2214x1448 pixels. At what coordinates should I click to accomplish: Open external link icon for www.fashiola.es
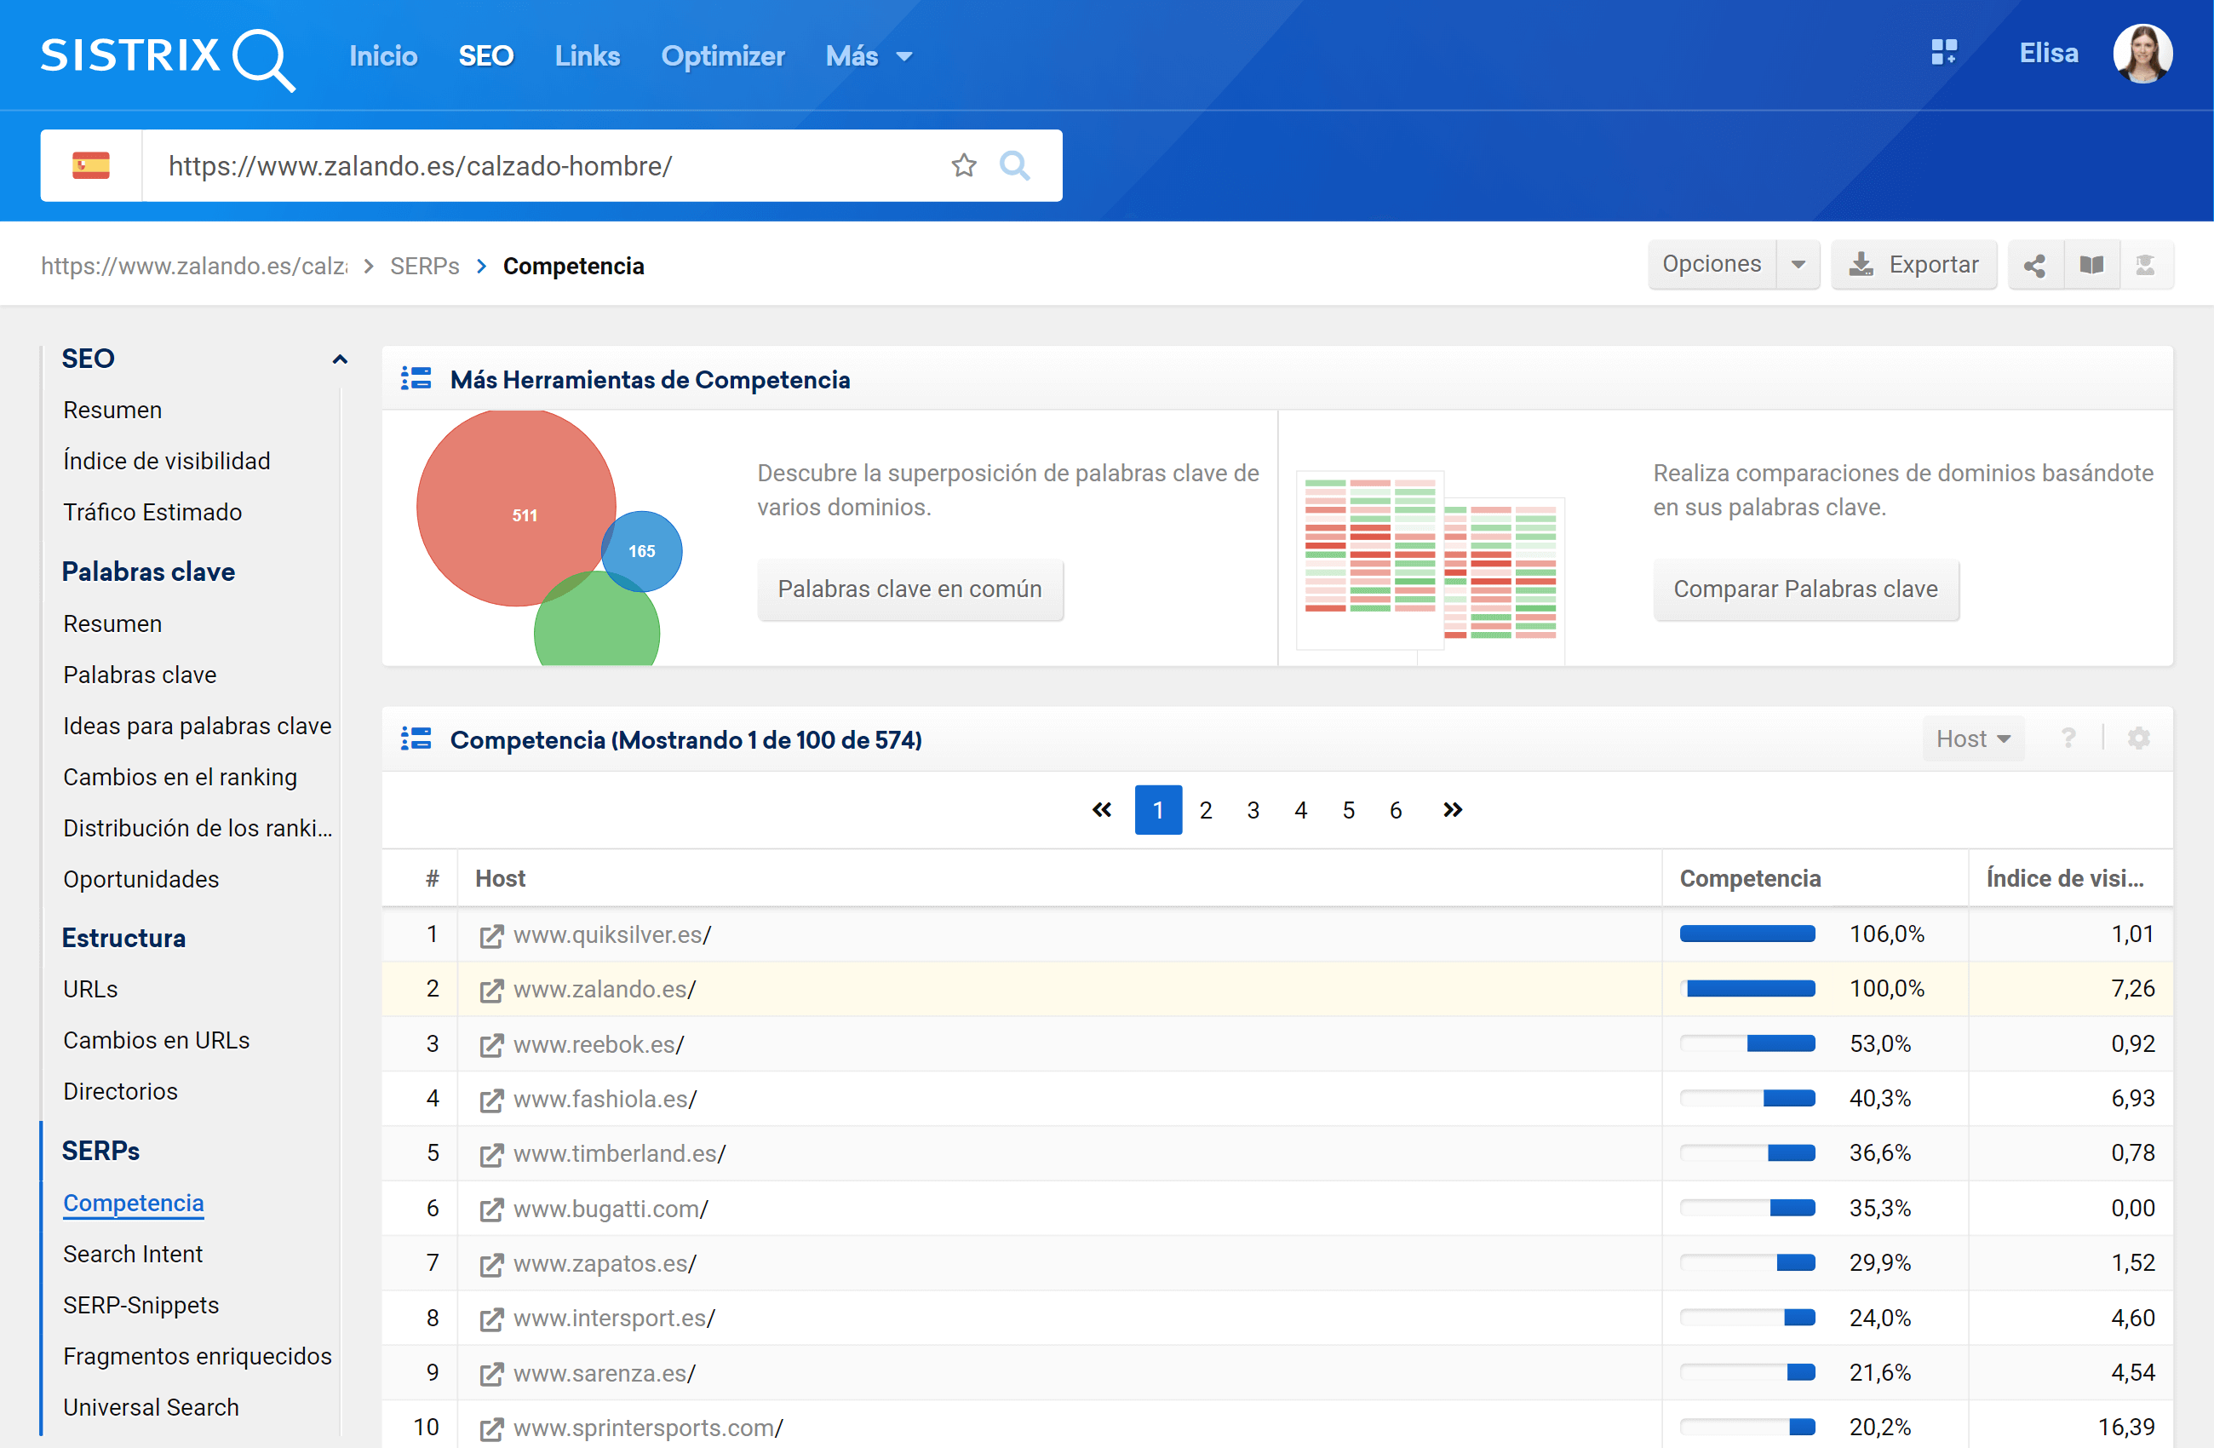tap(491, 1100)
